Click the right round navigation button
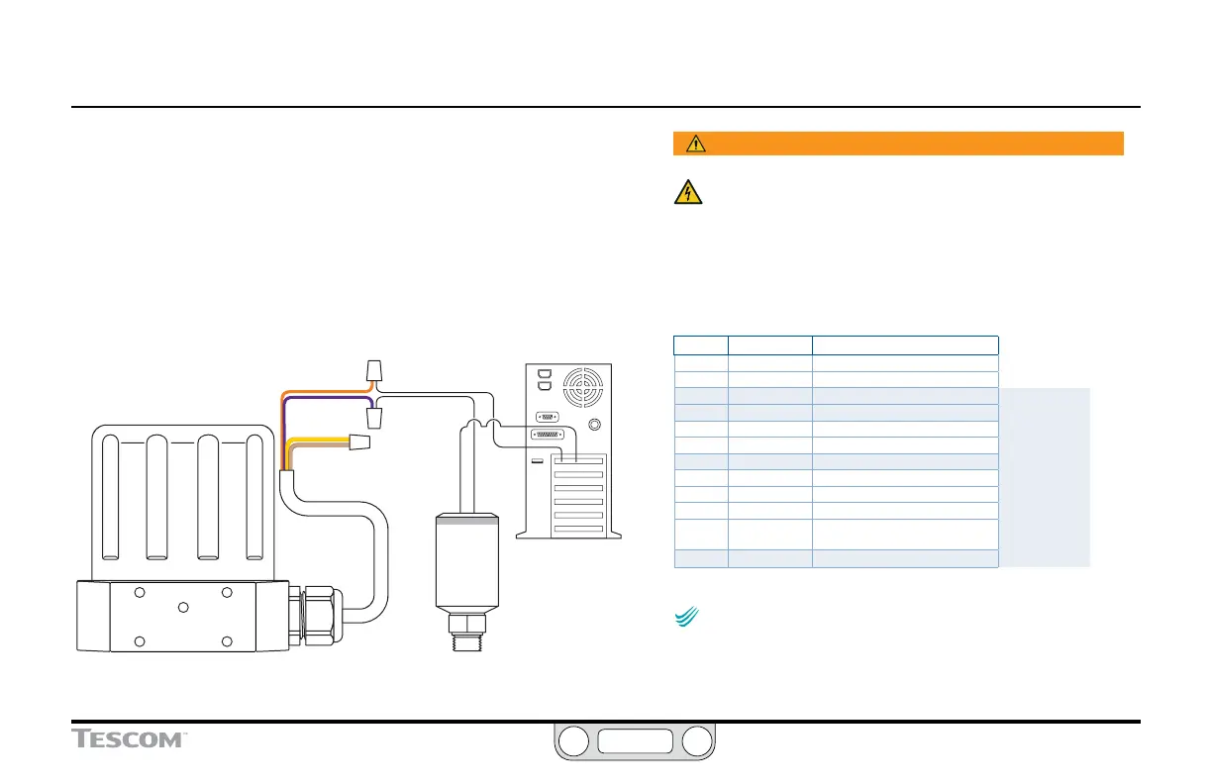The image size is (1212, 784). coord(697,741)
